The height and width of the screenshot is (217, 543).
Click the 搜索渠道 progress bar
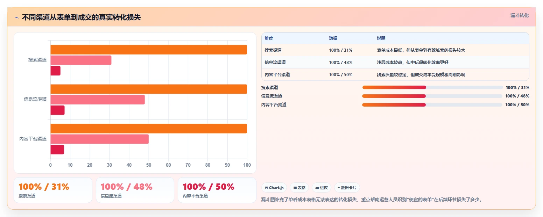[x=432, y=87]
